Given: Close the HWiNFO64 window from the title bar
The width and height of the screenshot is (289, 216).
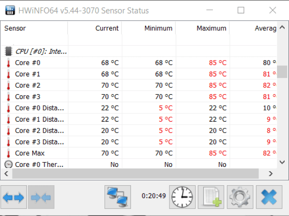Looking at the screenshot, I should 273,10.
